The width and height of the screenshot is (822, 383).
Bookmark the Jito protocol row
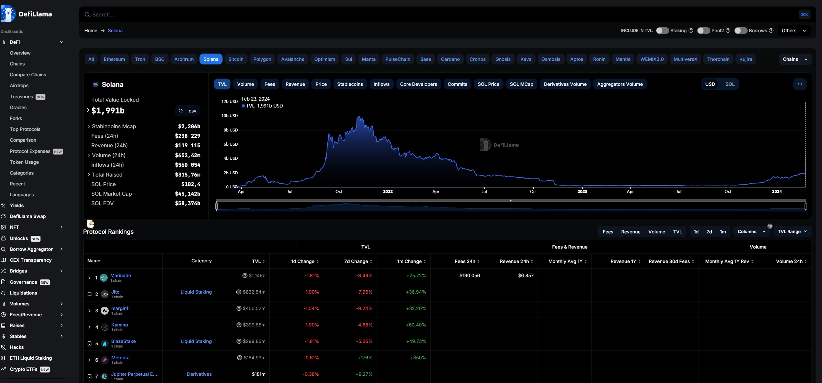[89, 294]
